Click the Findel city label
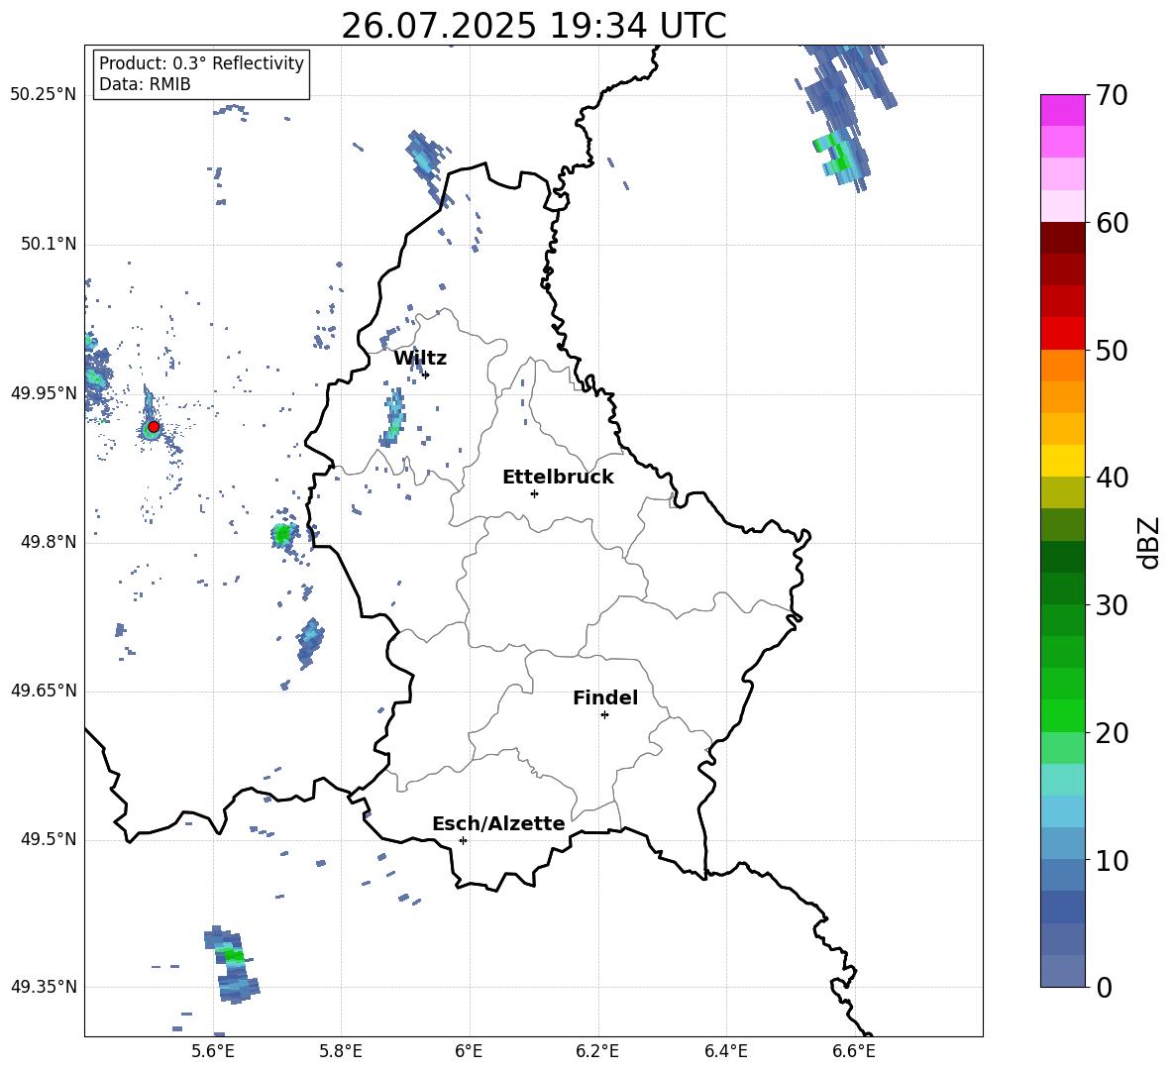 [x=605, y=697]
